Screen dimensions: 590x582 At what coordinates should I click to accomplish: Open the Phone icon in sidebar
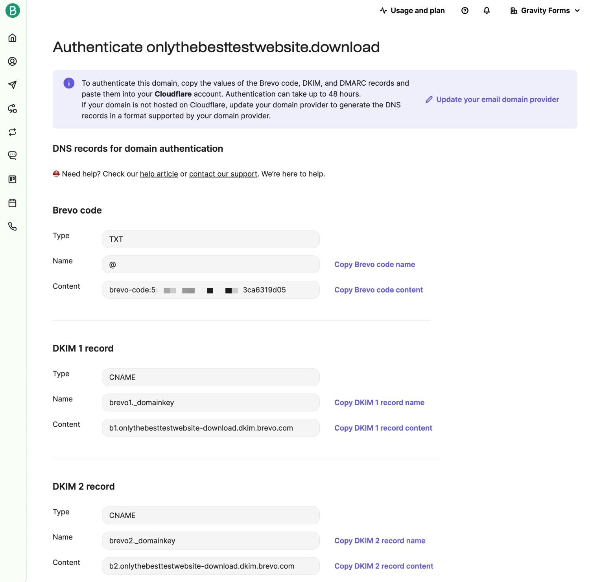pyautogui.click(x=13, y=227)
